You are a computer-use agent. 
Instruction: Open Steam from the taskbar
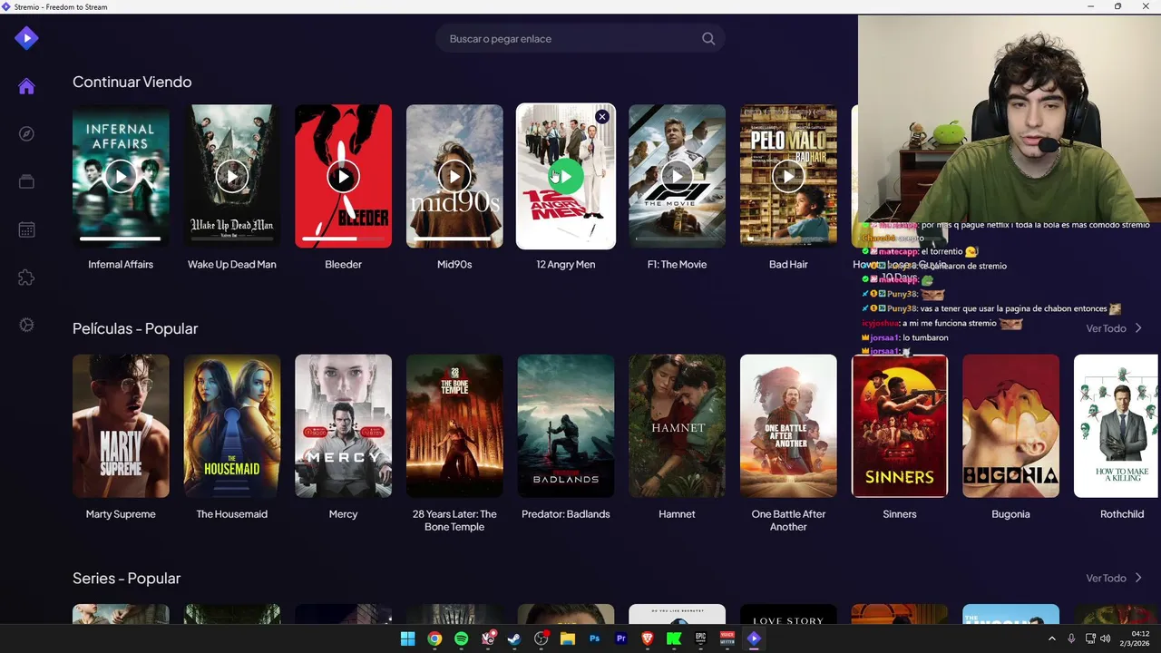coord(514,638)
